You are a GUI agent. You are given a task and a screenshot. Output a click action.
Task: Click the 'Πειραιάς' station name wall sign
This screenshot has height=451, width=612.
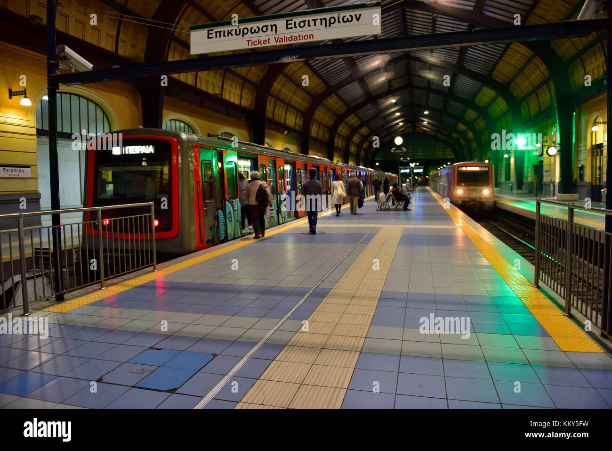tap(16, 171)
